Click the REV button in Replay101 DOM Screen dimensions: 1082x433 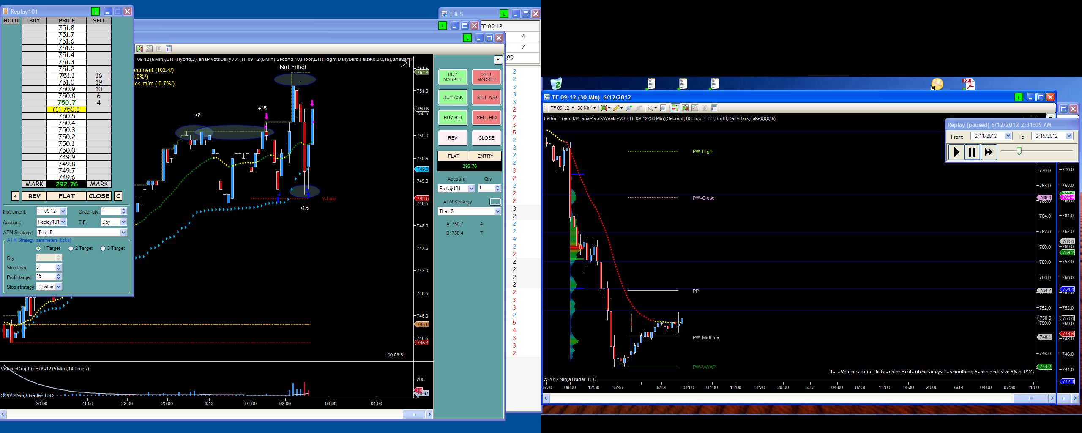coord(34,196)
